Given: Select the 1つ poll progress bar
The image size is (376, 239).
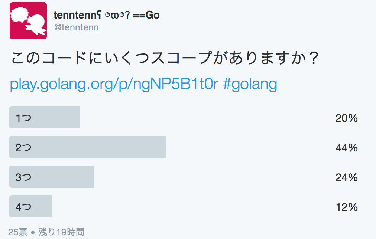Looking at the screenshot, I should [45, 117].
